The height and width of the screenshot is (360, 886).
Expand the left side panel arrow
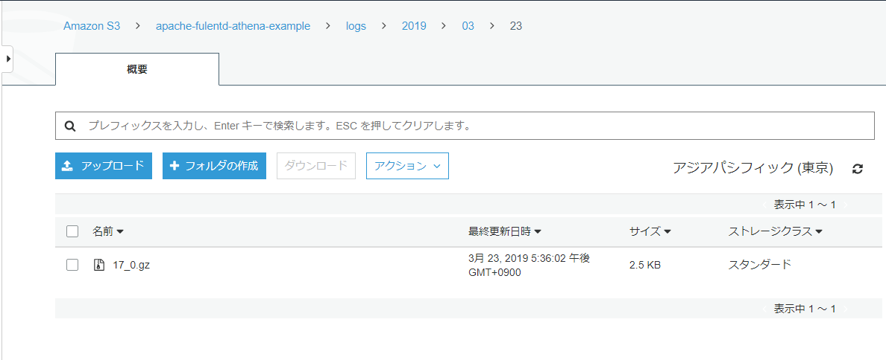7,58
